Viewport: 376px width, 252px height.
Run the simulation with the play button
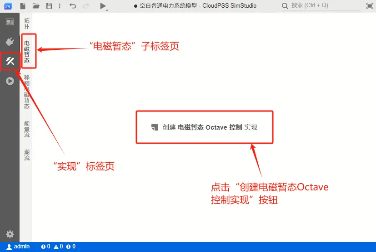click(103, 6)
